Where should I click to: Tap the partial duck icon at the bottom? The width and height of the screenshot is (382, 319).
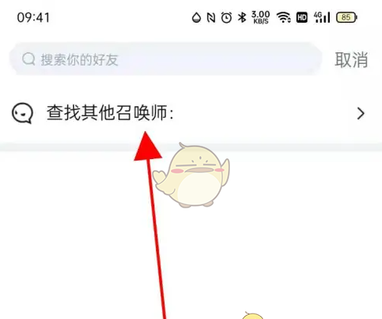253,315
